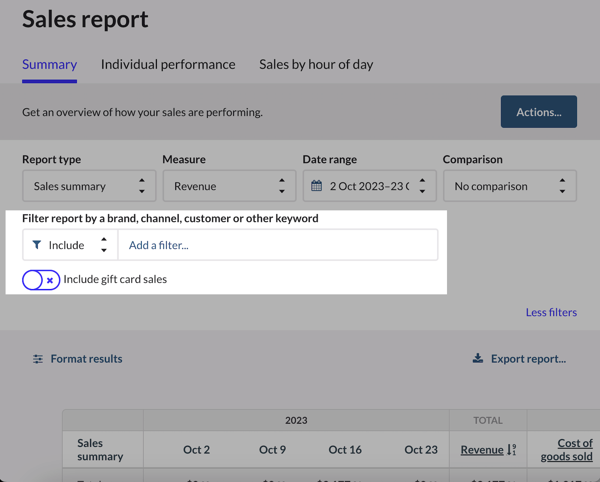
Task: Click the export download icon
Action: [x=477, y=358]
